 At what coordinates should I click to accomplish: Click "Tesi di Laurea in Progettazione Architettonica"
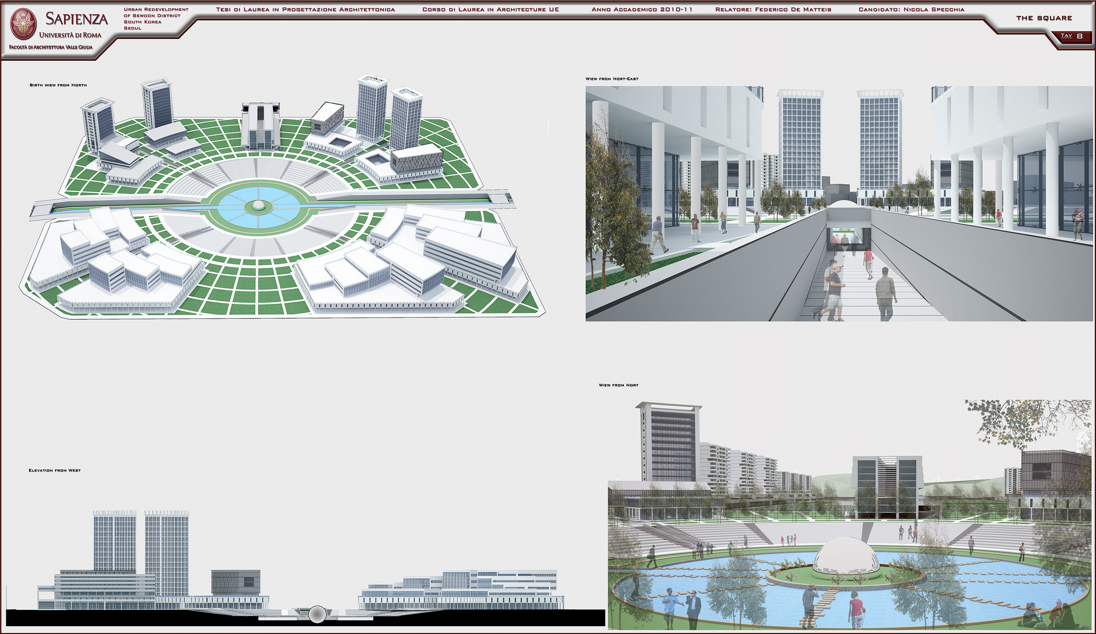tap(305, 9)
